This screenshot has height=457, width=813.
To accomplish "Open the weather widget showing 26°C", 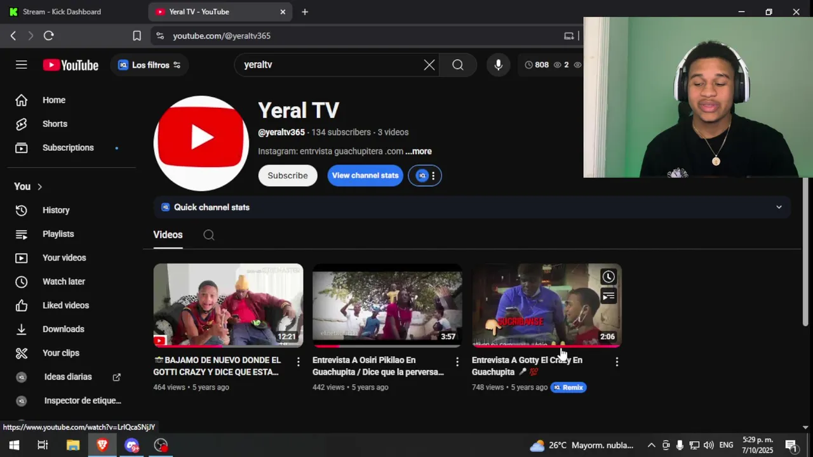I will [581, 445].
